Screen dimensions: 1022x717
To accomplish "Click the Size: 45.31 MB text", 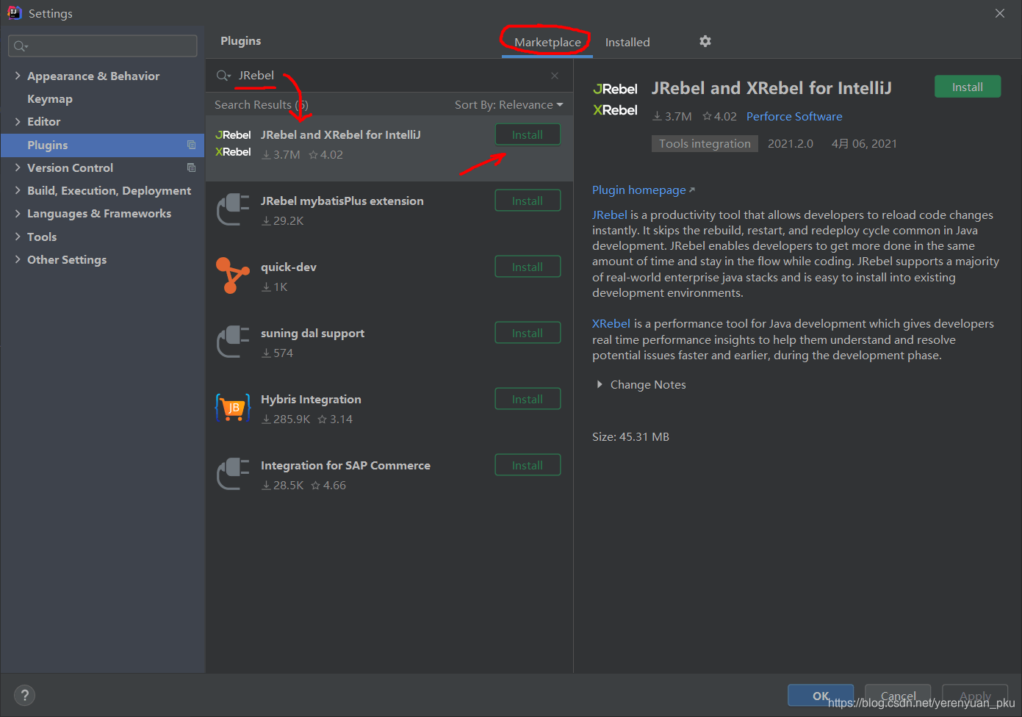I will pyautogui.click(x=630, y=436).
